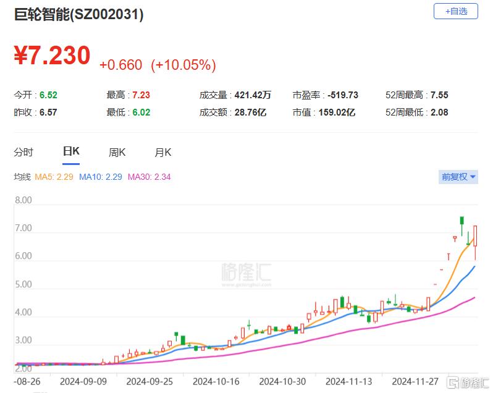Click the price change +0.660

[x=120, y=65]
